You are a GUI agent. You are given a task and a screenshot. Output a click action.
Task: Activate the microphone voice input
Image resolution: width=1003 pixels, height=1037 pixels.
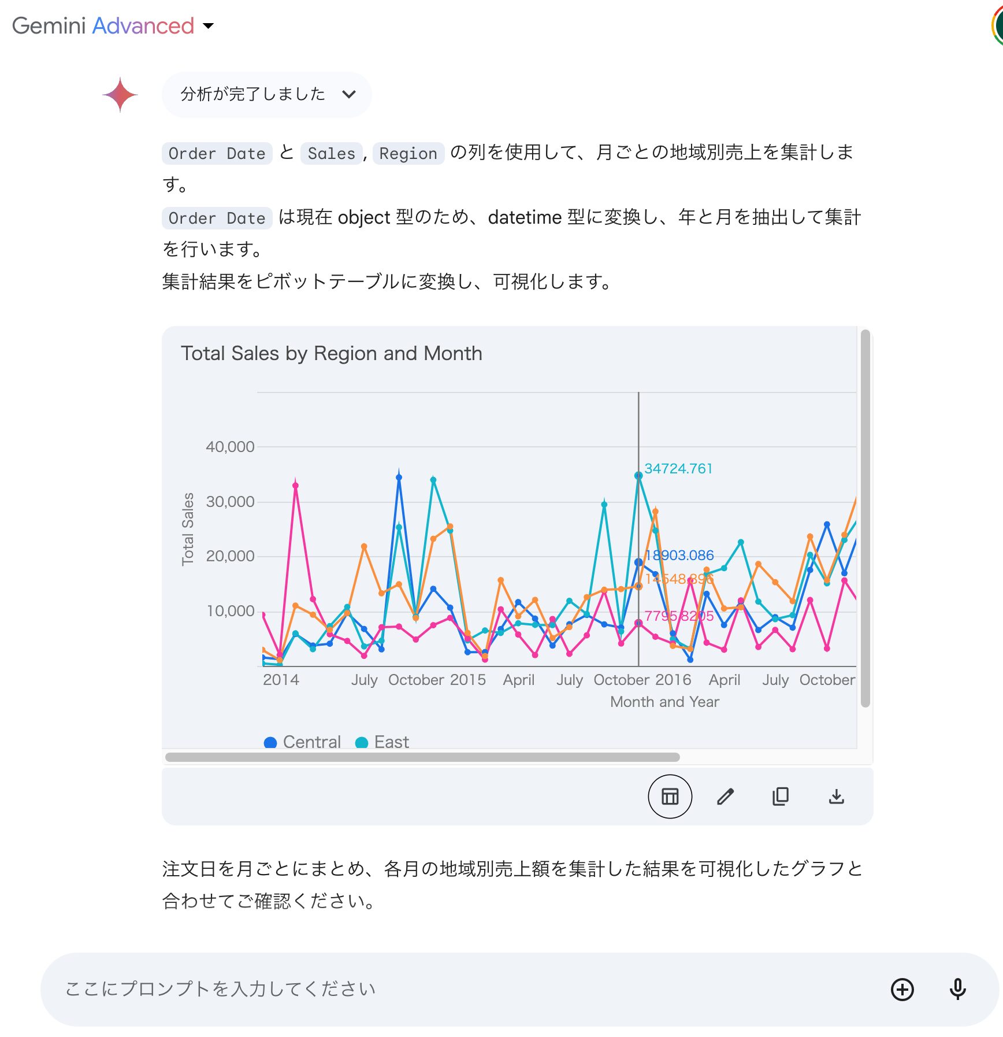tap(957, 990)
